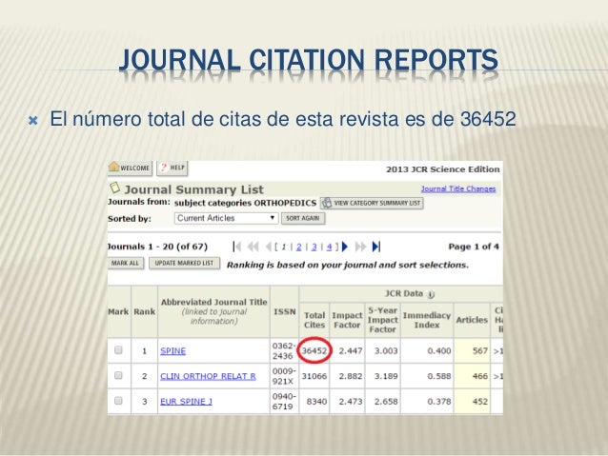Click the previous page arrow
The width and height of the screenshot is (608, 456).
click(x=268, y=247)
